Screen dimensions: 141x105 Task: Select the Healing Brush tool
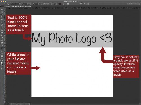click(x=2, y=25)
